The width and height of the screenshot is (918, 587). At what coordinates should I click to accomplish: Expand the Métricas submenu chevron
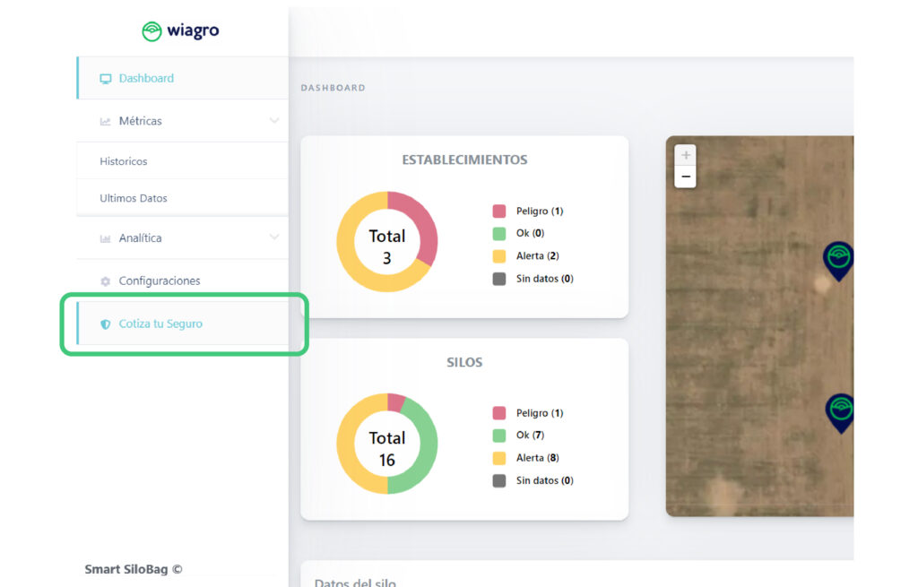click(274, 121)
